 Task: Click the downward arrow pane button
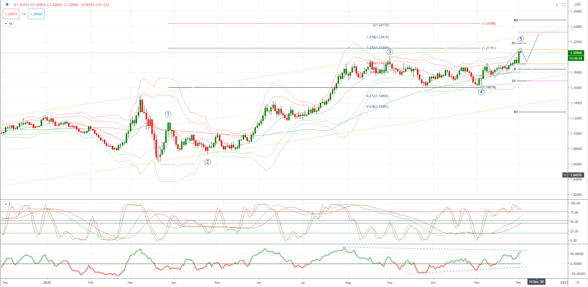pyautogui.click(x=557, y=5)
